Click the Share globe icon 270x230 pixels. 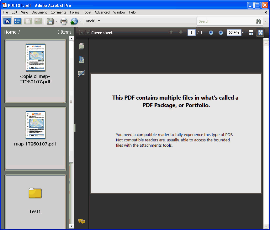click(74, 21)
